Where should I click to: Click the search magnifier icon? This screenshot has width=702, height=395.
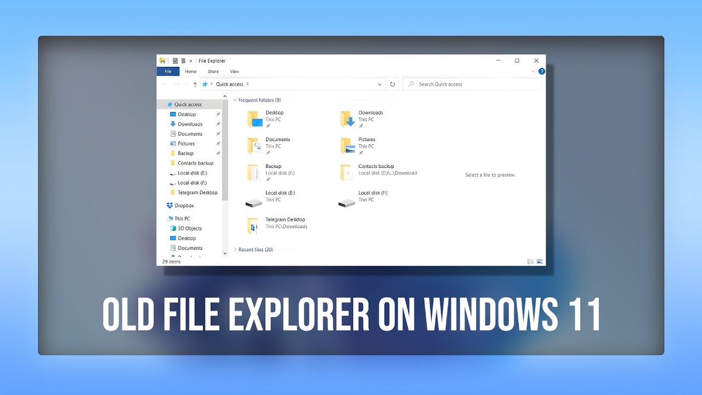[x=411, y=84]
